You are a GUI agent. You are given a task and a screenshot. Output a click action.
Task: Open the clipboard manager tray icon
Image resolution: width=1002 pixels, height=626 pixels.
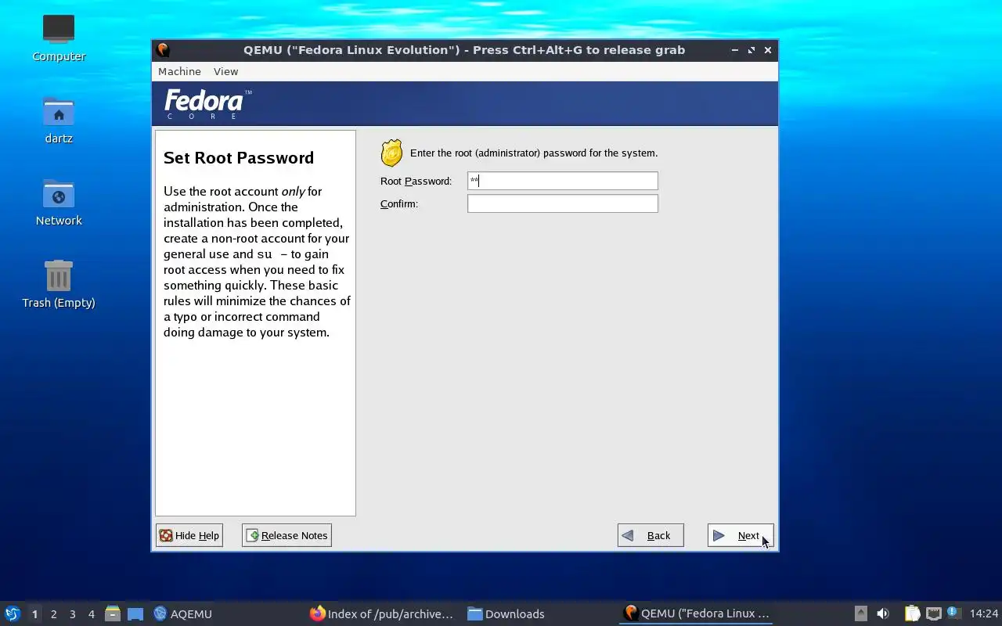pos(912,613)
